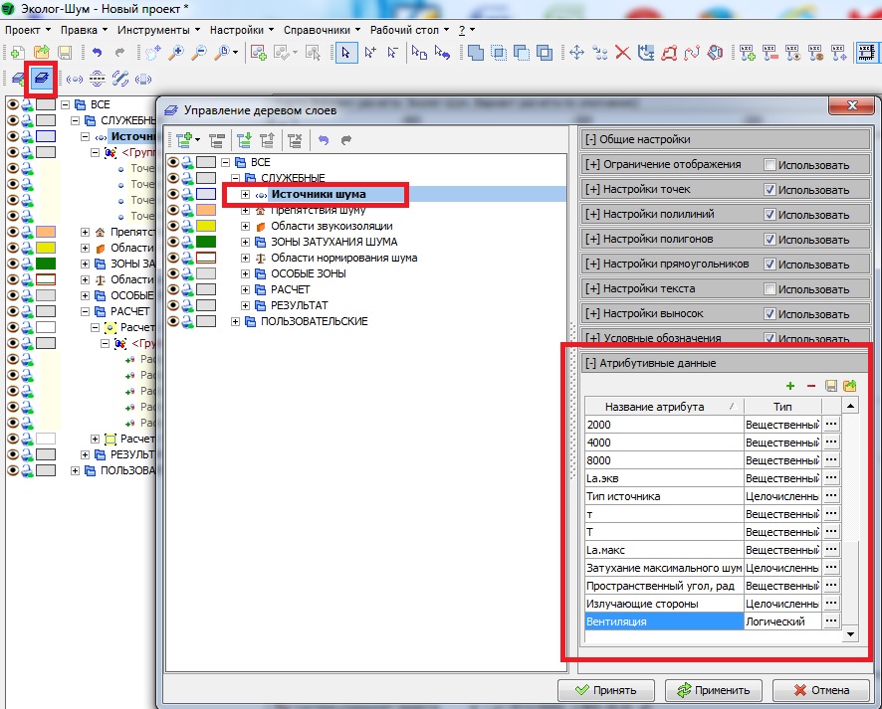The image size is (882, 709).
Task: Click yellow color swatch of Области звукоизоляции
Action: [x=206, y=226]
